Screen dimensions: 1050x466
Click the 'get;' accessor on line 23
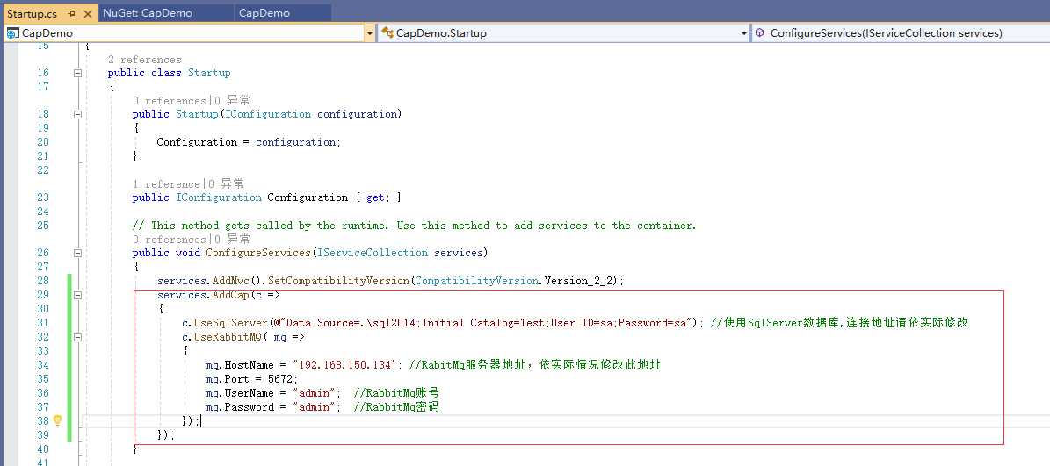click(376, 197)
